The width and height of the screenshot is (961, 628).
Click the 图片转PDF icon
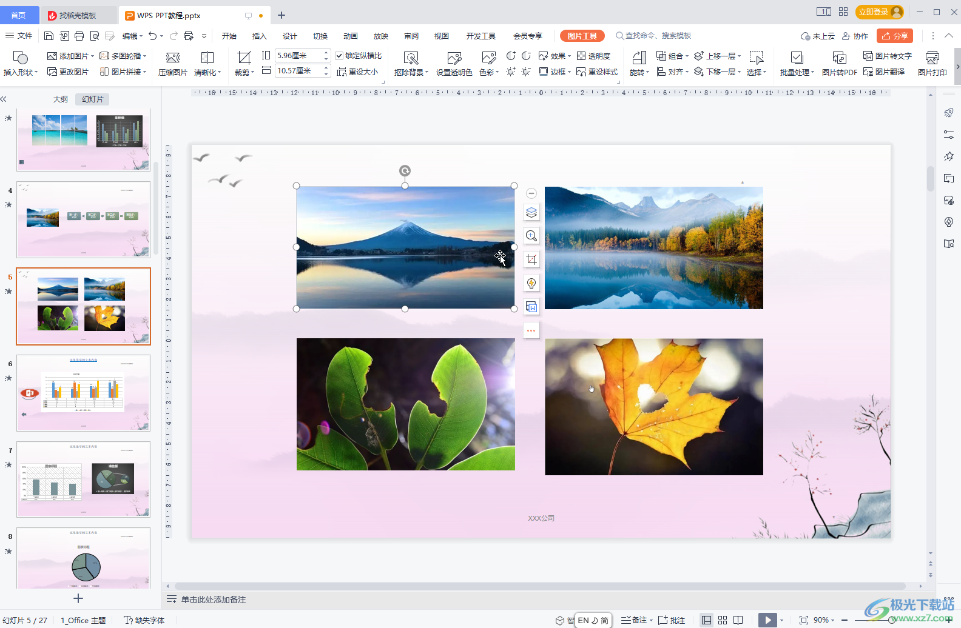coord(839,64)
